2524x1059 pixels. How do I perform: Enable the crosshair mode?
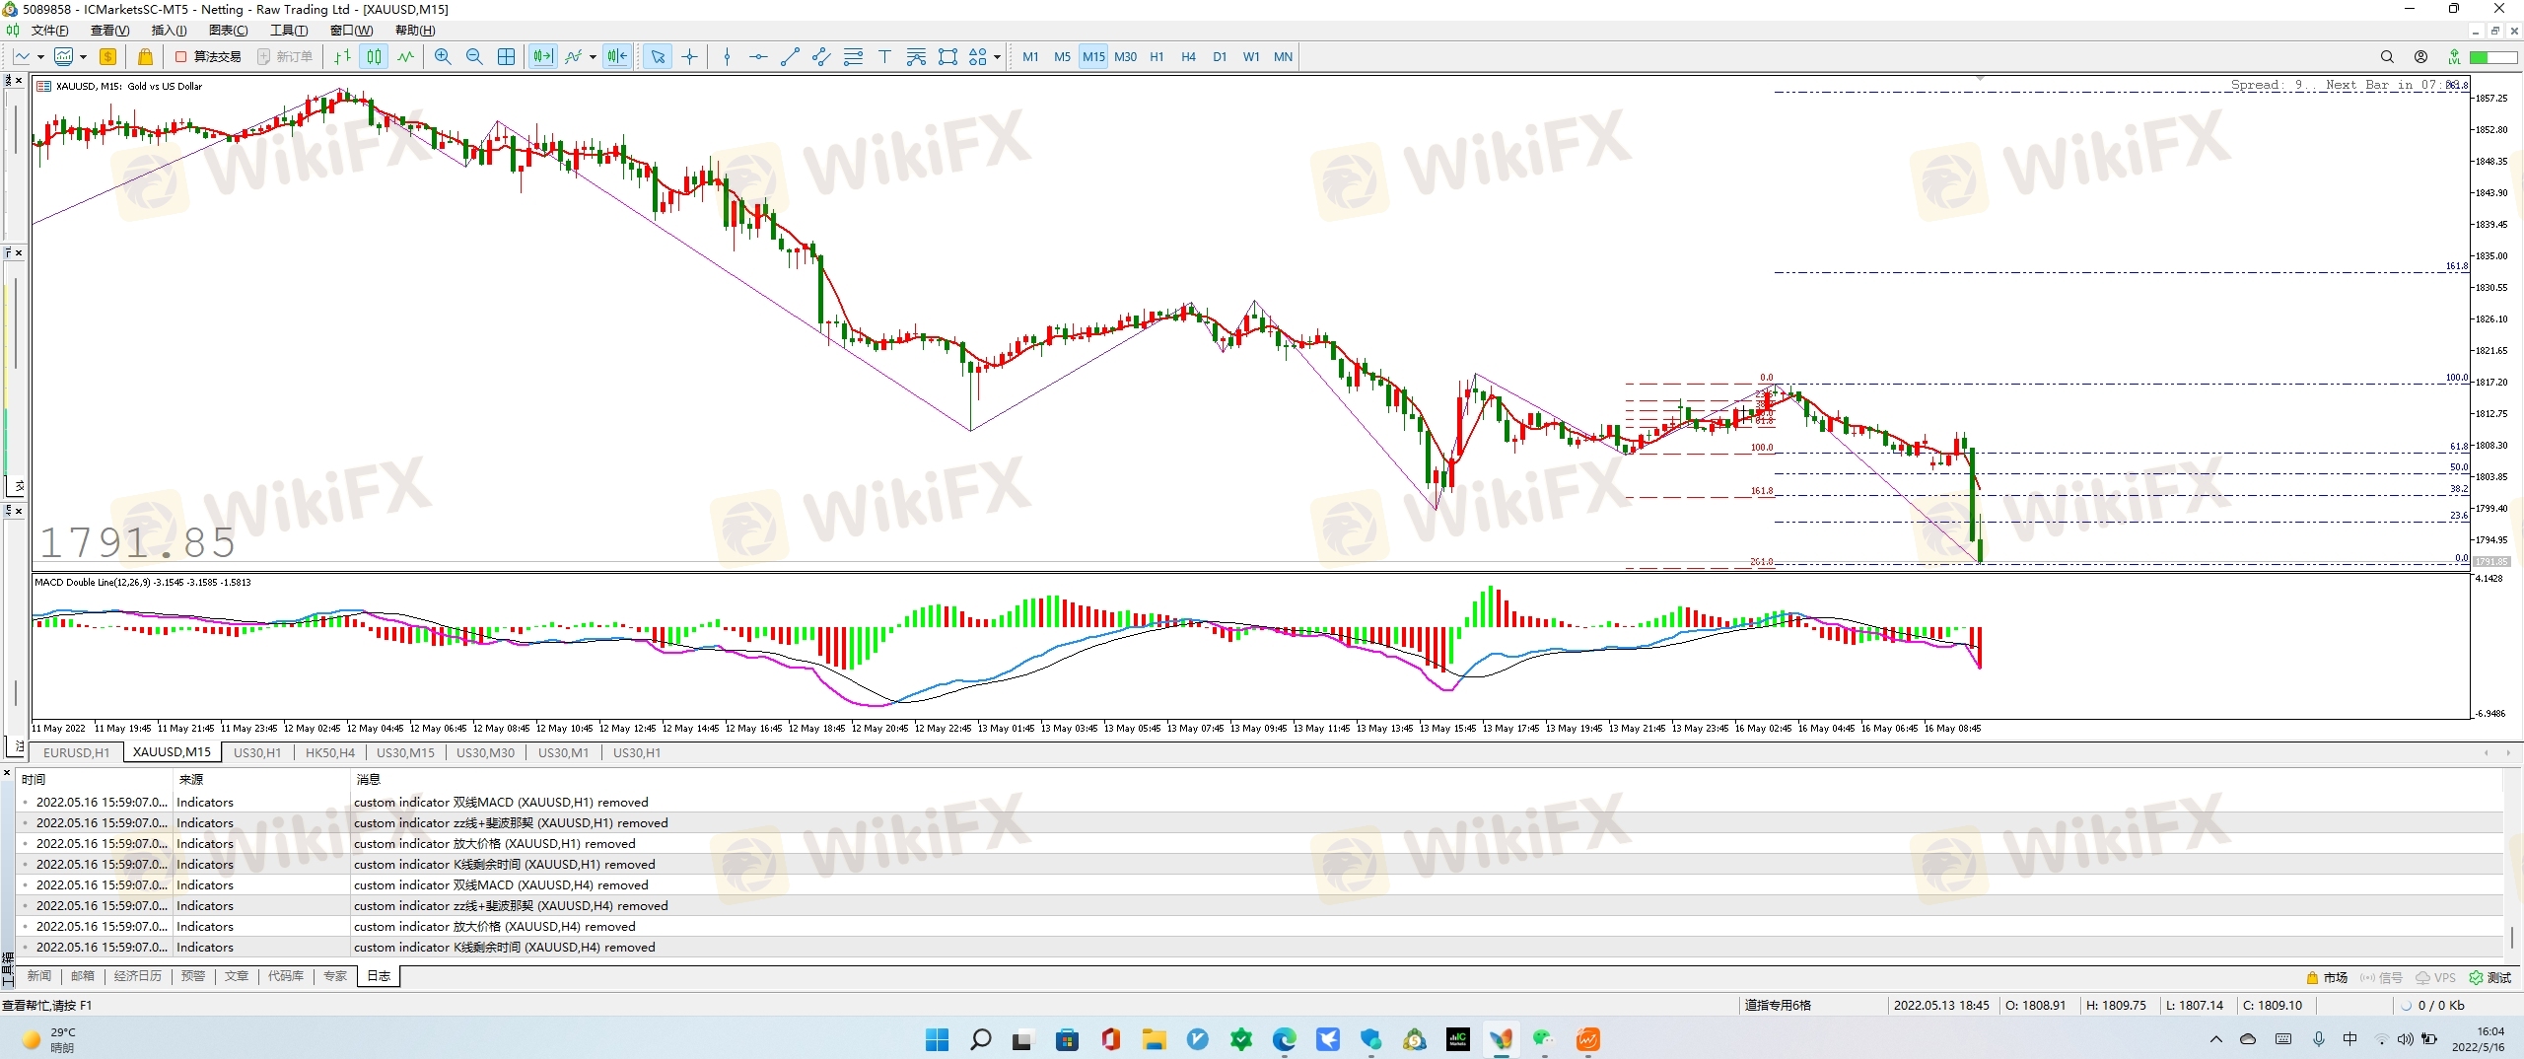point(689,57)
